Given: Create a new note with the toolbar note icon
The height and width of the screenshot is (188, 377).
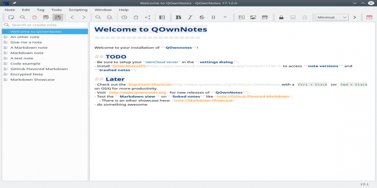Looking at the screenshot, I should pyautogui.click(x=11, y=17).
